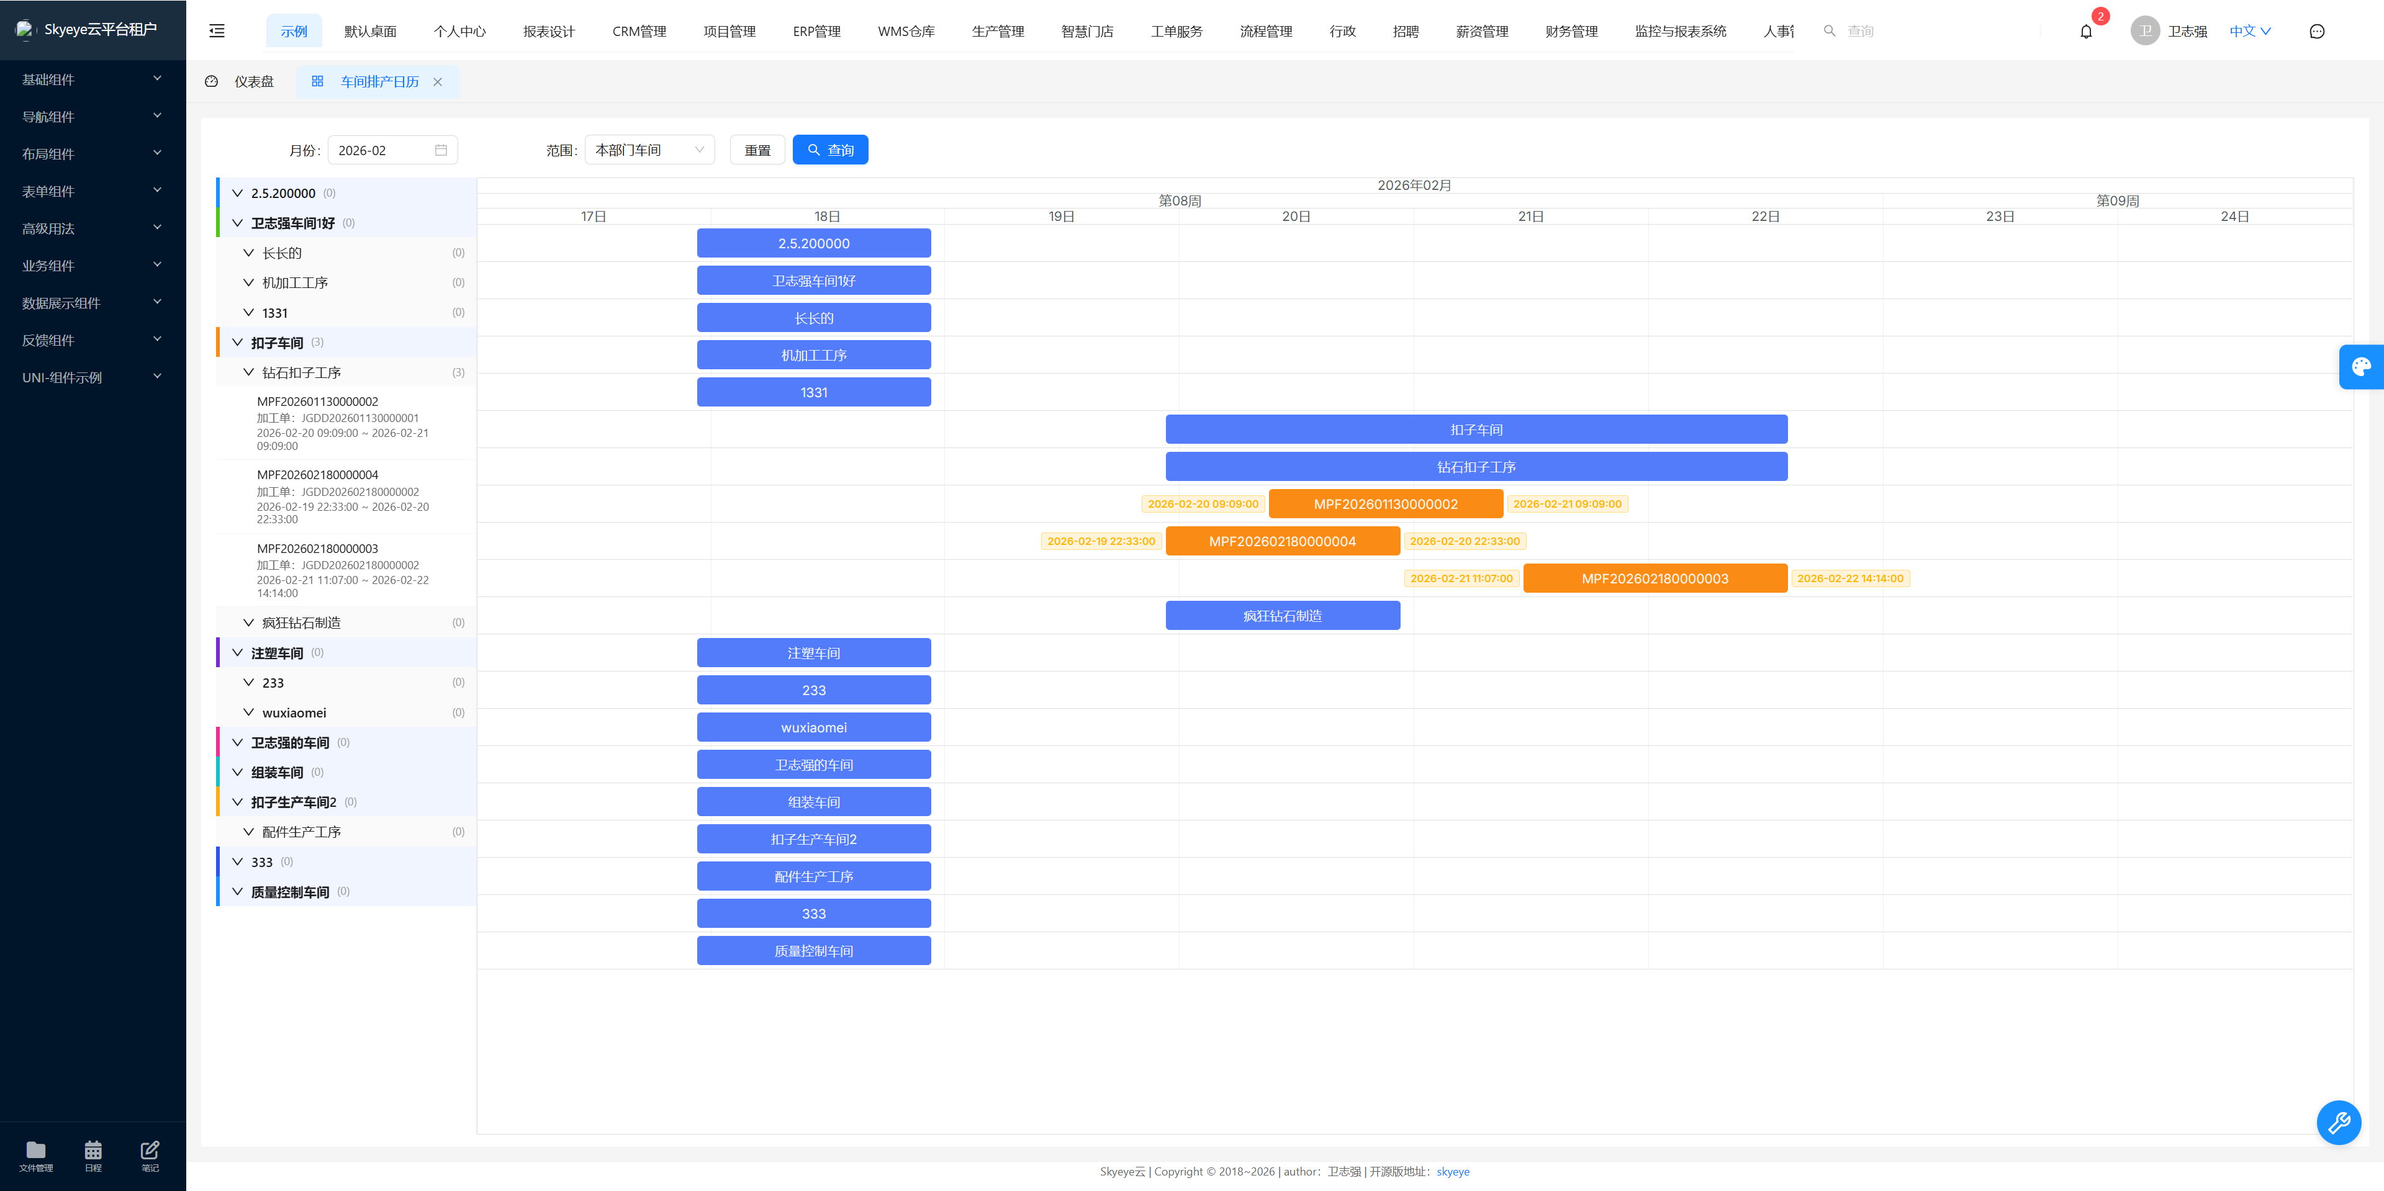Collapse the 钻石扣子工序 tree node

pos(249,372)
